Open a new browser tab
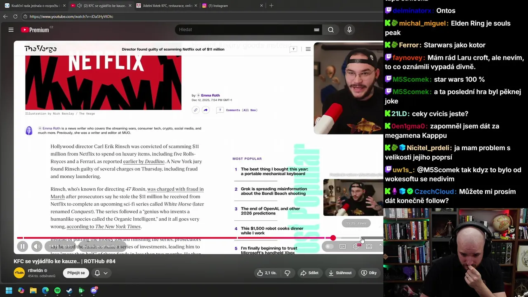 [271, 6]
